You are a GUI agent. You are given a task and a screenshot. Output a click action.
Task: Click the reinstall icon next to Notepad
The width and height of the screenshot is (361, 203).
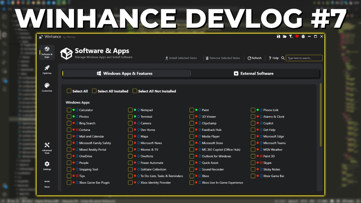(138, 110)
